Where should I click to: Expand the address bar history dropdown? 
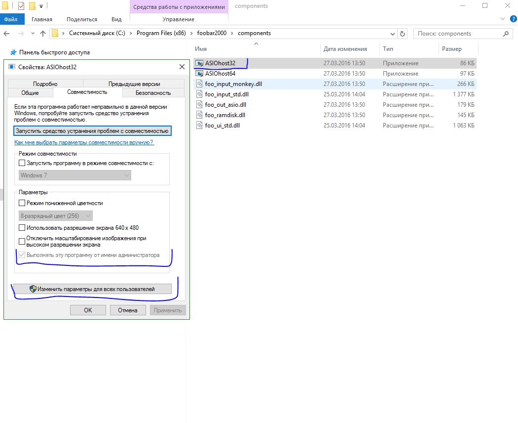393,34
